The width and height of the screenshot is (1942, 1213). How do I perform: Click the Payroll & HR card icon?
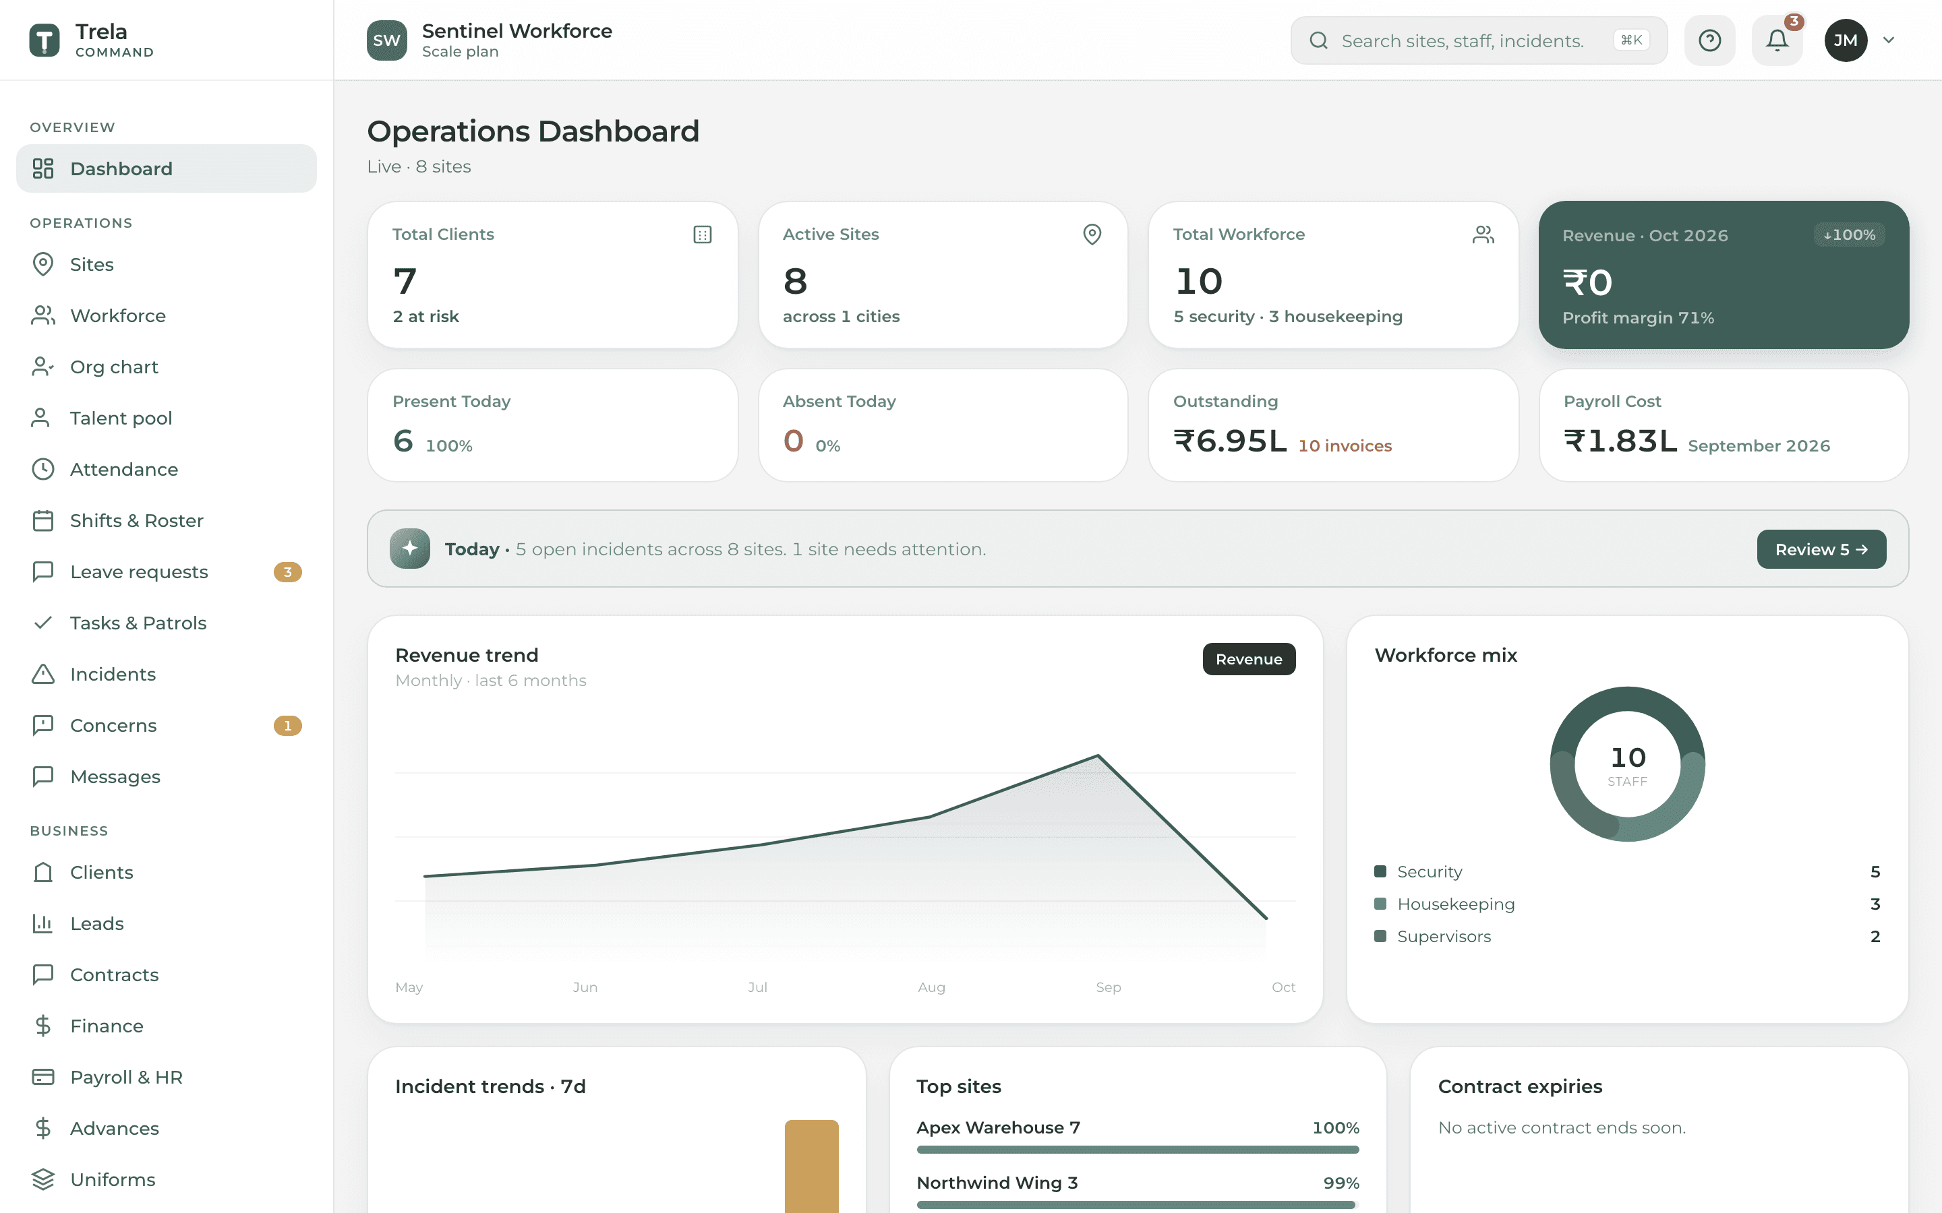click(43, 1077)
